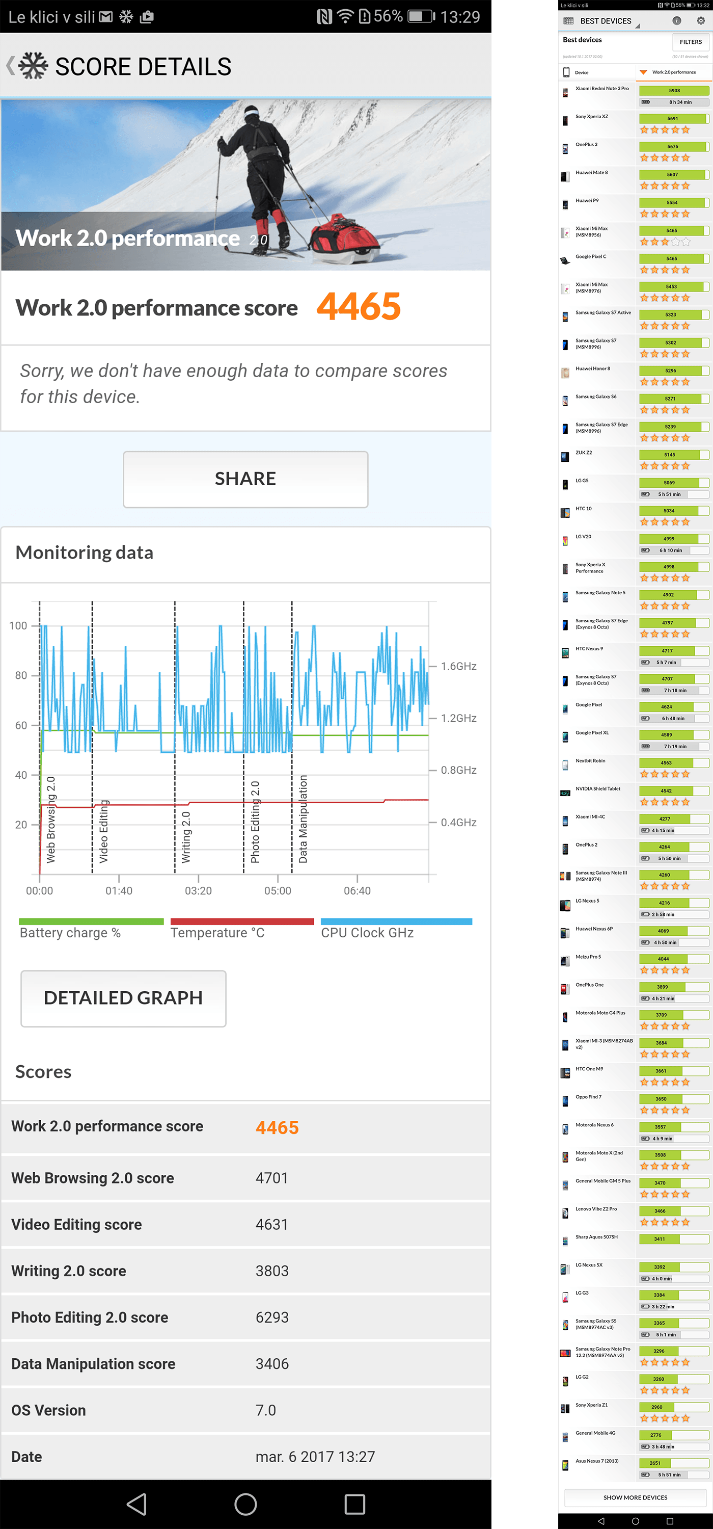Open the HTC One M9 entry
Image resolution: width=713 pixels, height=1529 pixels.
click(x=635, y=1075)
